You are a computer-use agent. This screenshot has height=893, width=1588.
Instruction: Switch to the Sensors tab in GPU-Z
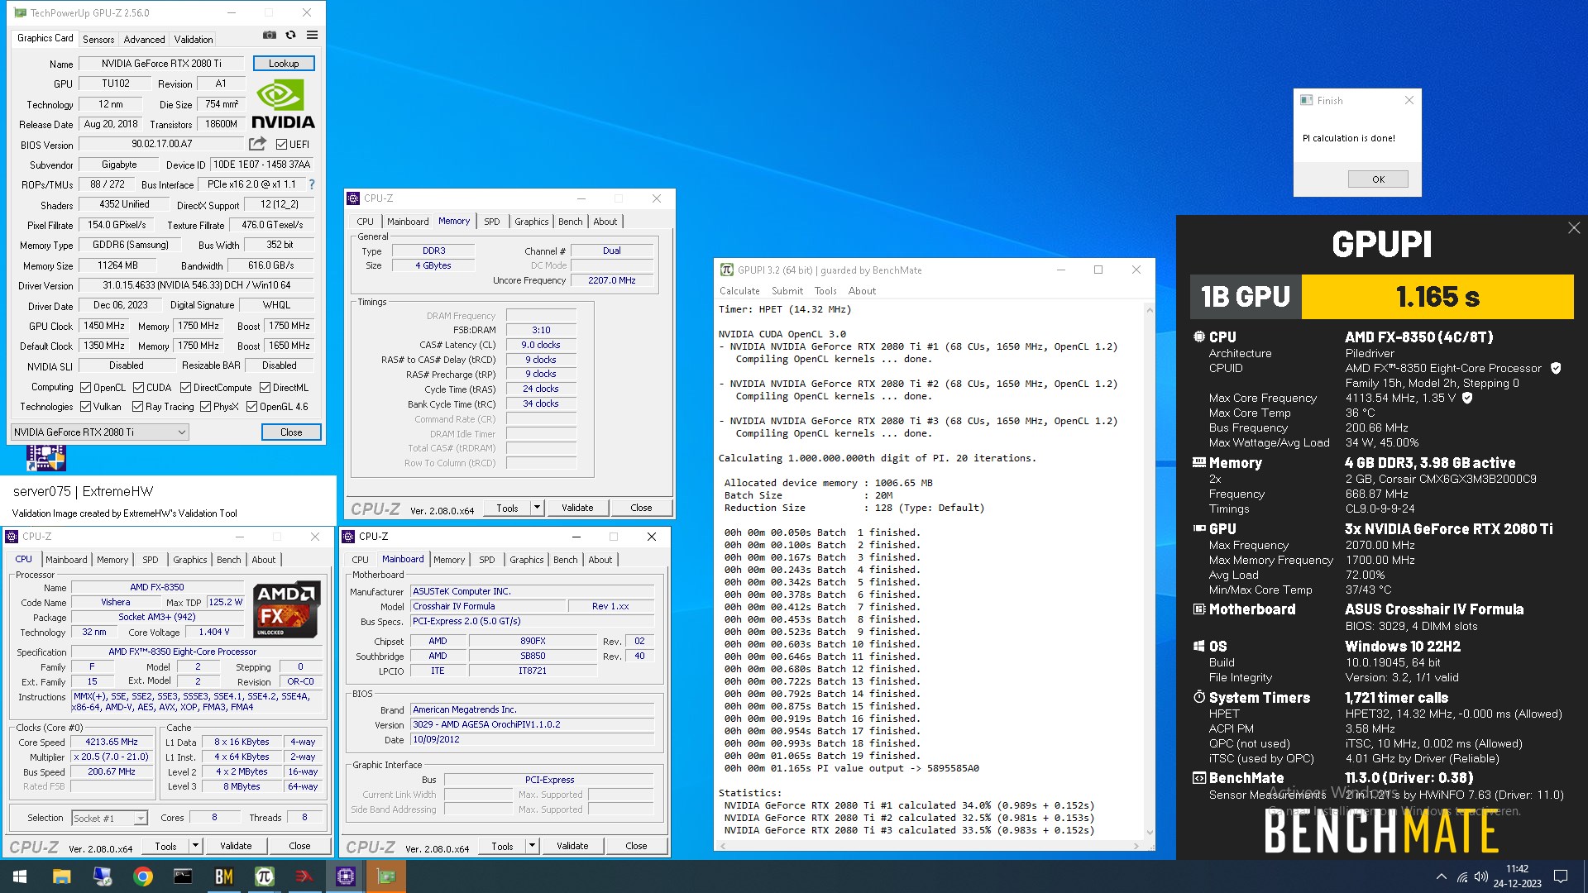98,39
